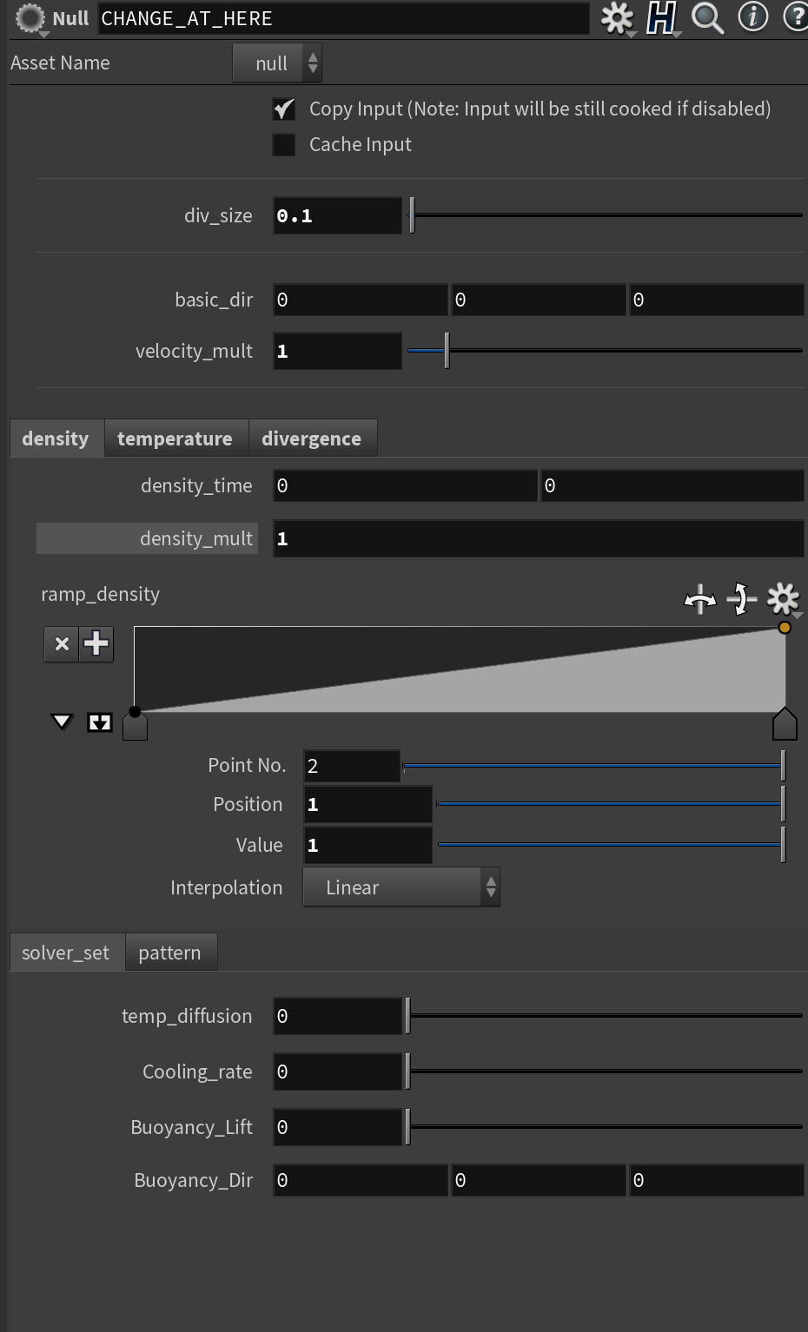Image resolution: width=808 pixels, height=1332 pixels.
Task: Adjust the Buoyancy_Lift slider
Action: tap(606, 1127)
